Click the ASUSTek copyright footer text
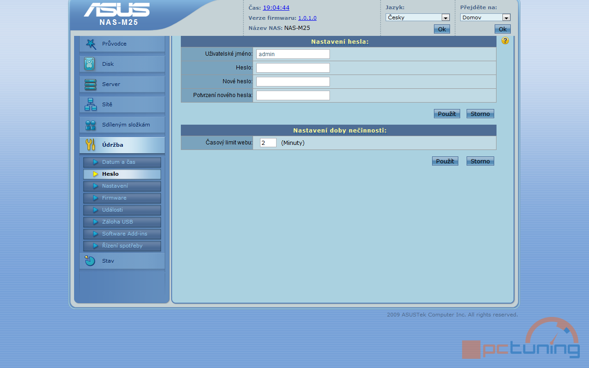This screenshot has height=368, width=589. [452, 315]
